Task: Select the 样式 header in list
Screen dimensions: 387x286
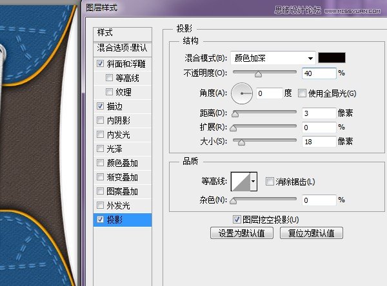Action: (123, 34)
